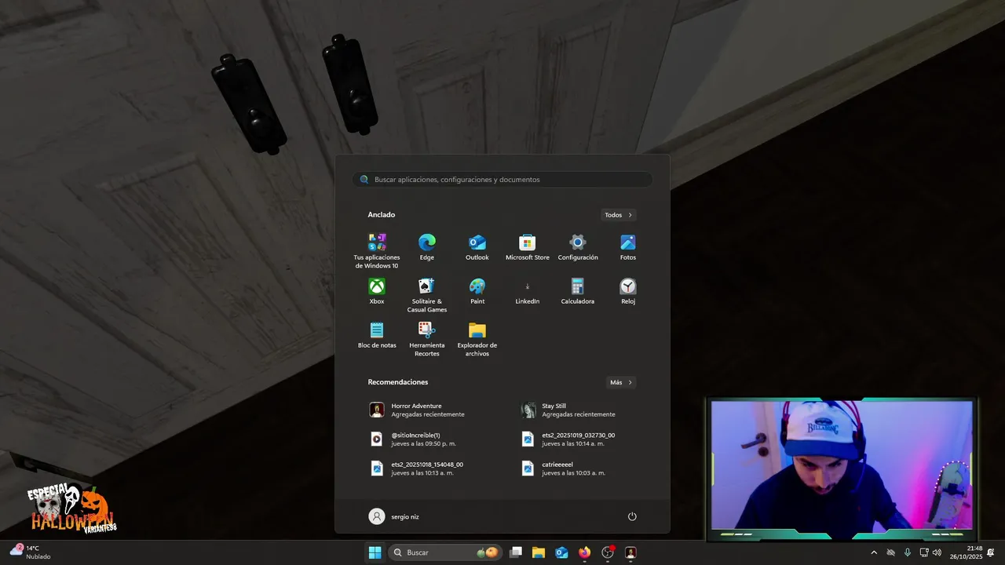Click the volume speaker tray icon
This screenshot has width=1005, height=565.
tap(937, 552)
